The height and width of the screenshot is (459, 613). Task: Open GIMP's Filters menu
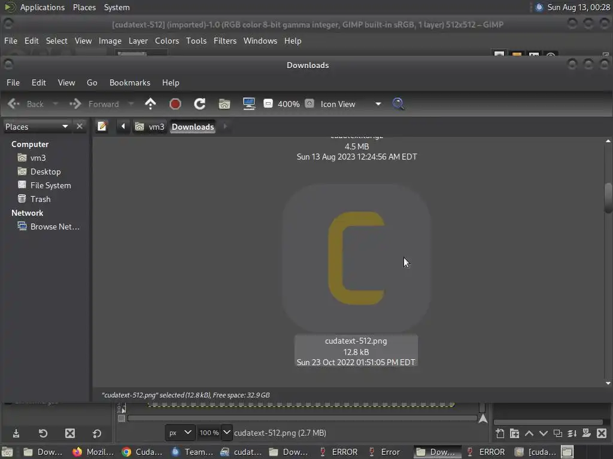point(225,41)
